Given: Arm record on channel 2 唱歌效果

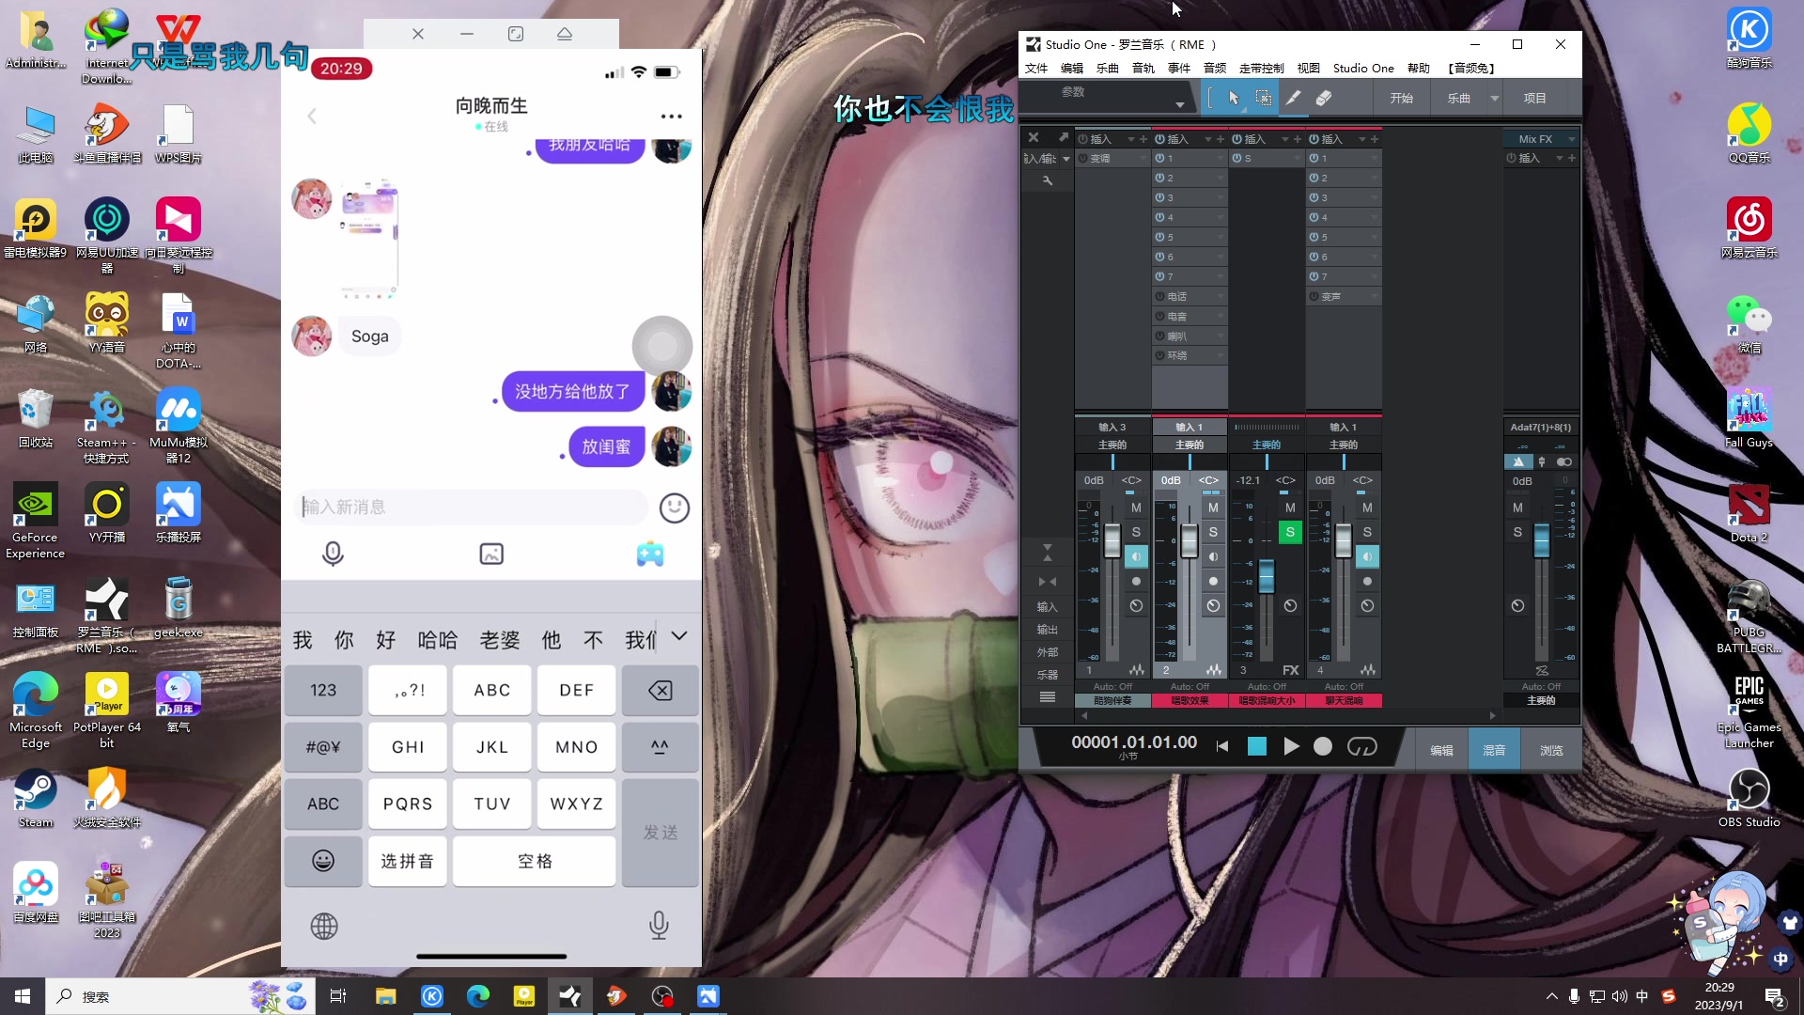Looking at the screenshot, I should coord(1213,581).
